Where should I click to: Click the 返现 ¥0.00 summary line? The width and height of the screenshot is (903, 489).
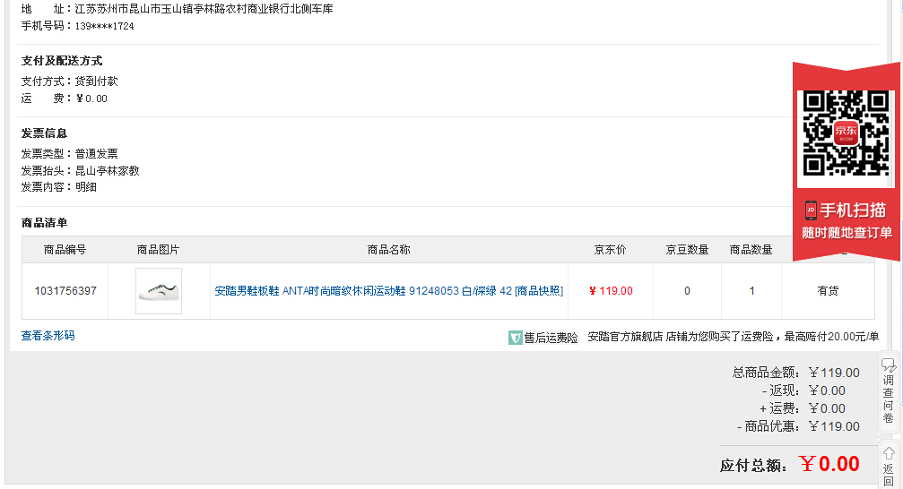[804, 390]
